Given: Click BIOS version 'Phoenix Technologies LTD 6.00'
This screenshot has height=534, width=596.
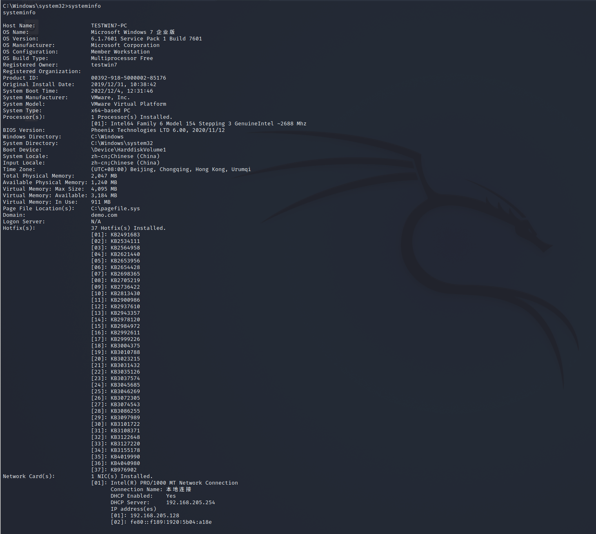Looking at the screenshot, I should click(140, 130).
